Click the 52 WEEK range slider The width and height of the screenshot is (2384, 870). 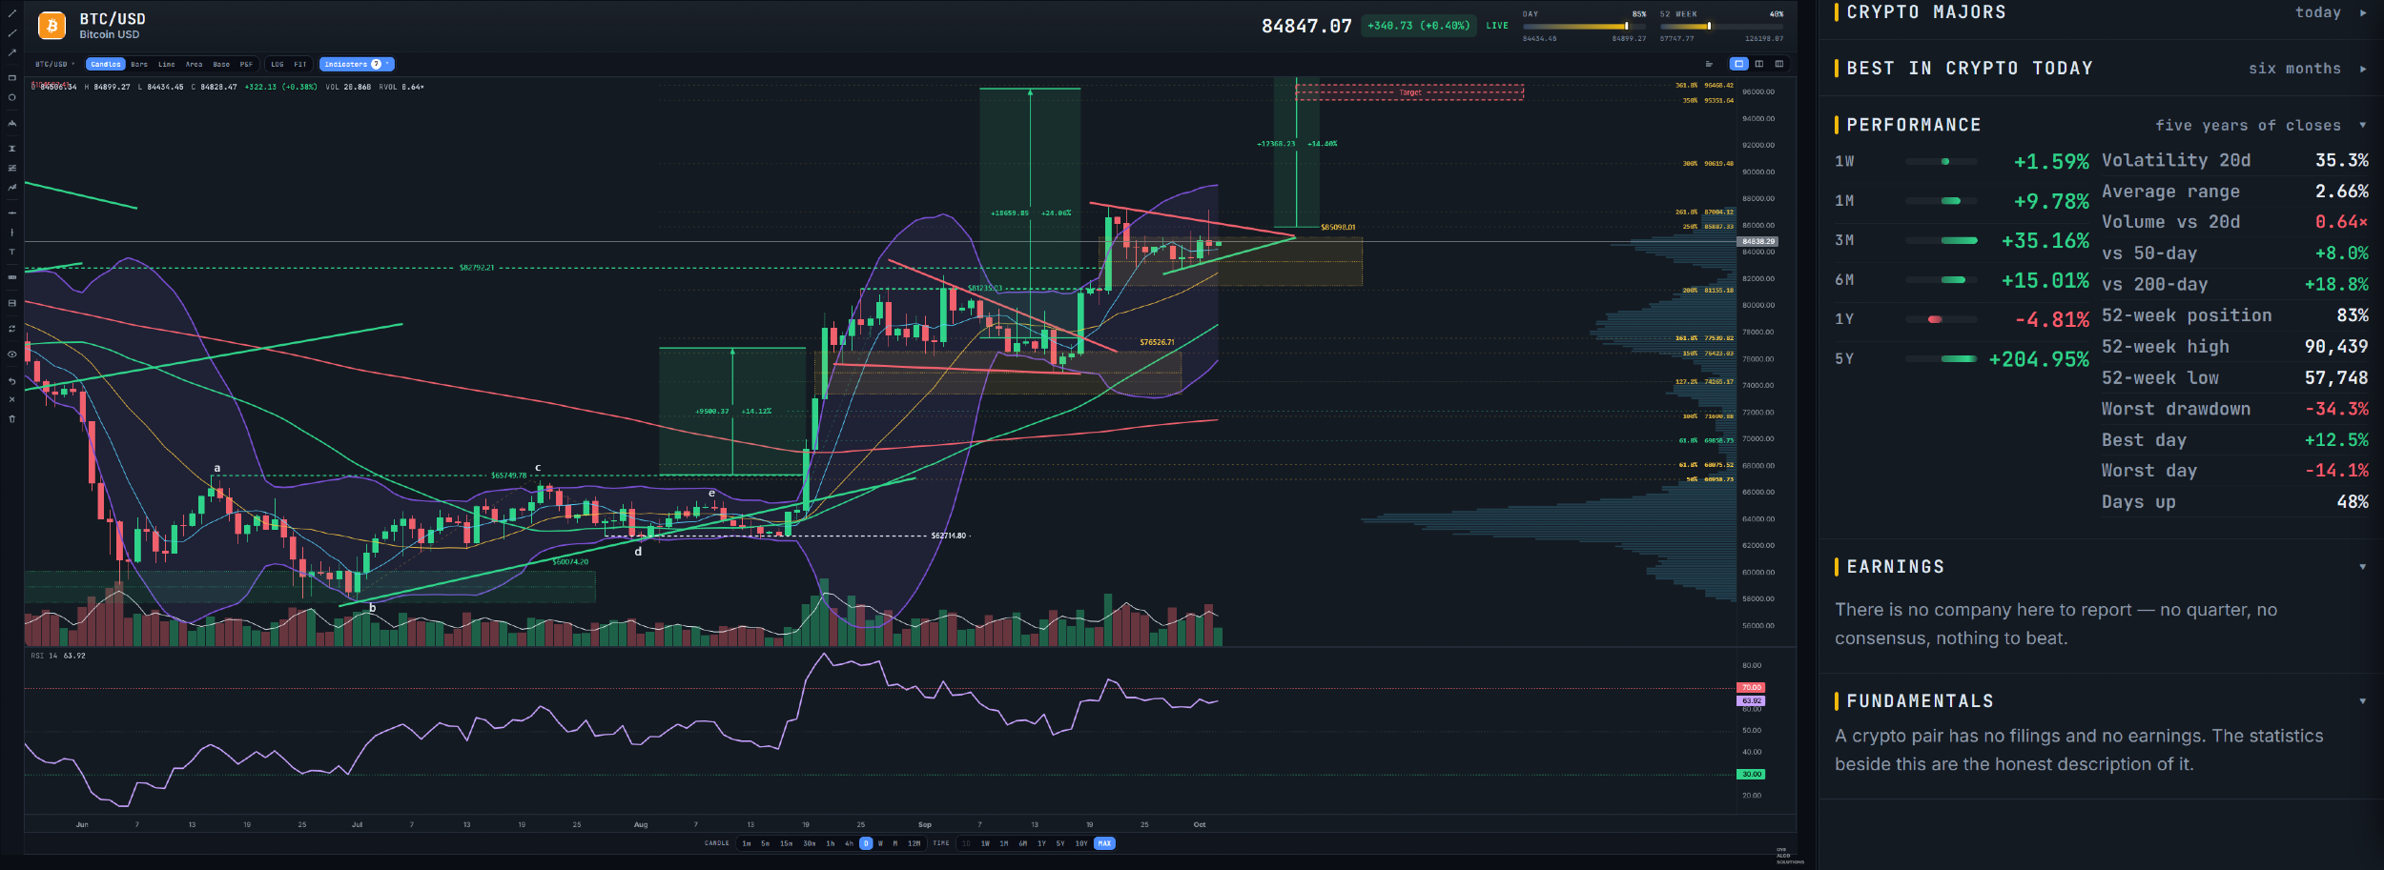[1721, 27]
